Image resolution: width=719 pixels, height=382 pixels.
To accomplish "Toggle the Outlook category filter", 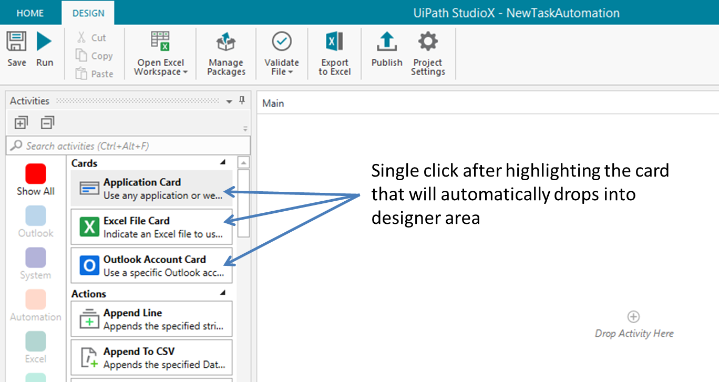I will pyautogui.click(x=36, y=216).
